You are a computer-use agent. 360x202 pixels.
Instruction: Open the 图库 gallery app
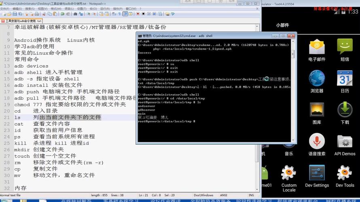pyautogui.click(x=316, y=112)
